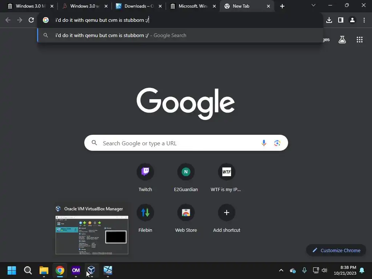Viewport: 372px width, 279px height.
Task: Search by image with Google Lens icon
Action: 277,143
